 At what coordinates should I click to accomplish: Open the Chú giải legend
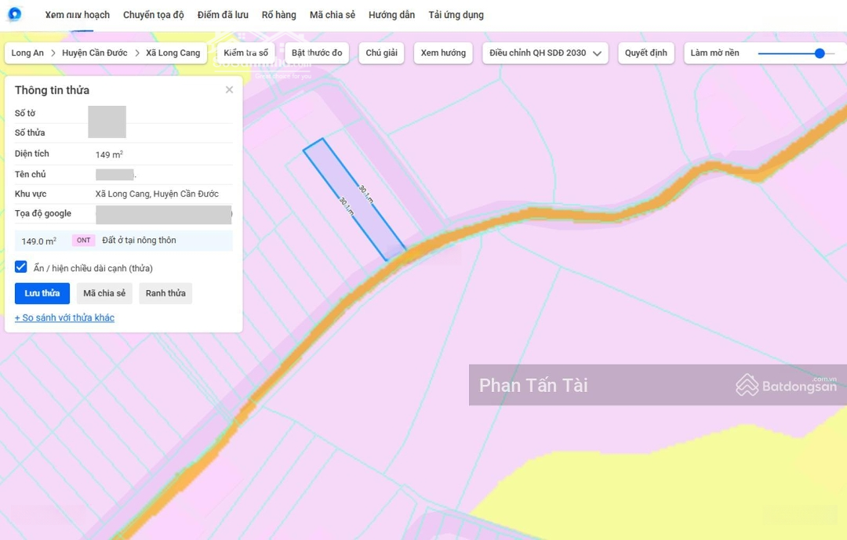(x=381, y=53)
